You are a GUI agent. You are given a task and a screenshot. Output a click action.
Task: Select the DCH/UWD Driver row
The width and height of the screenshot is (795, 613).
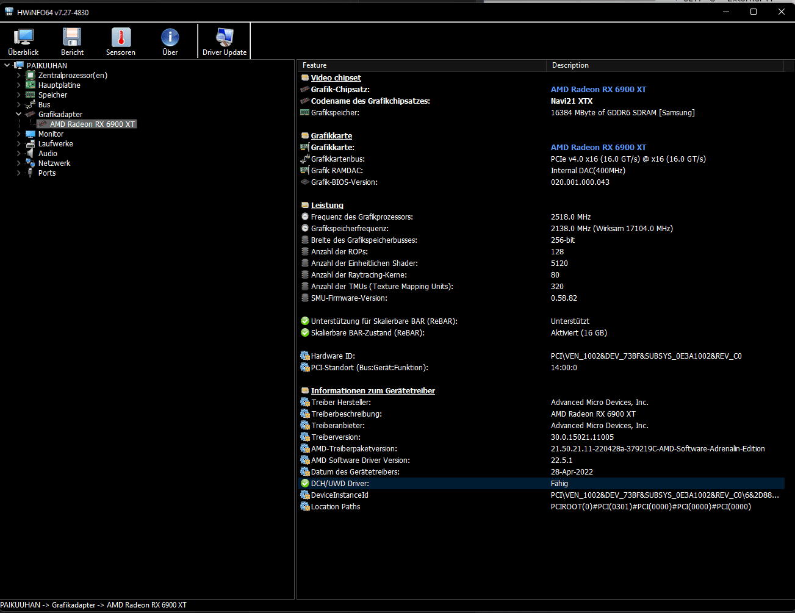pos(541,483)
